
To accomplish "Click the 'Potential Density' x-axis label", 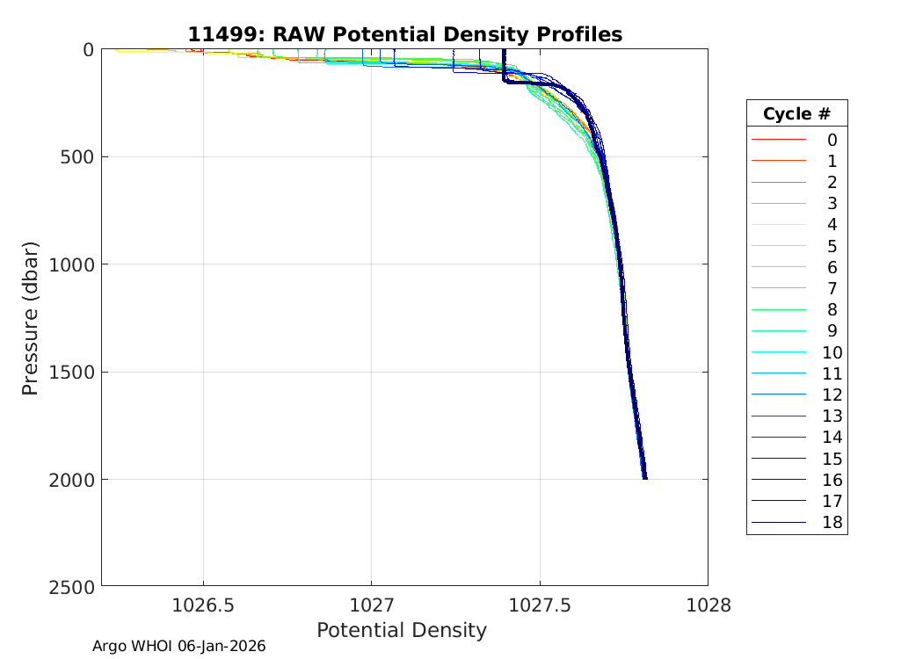I will point(401,630).
